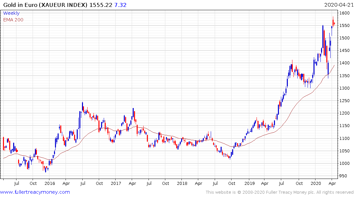354x197 pixels.
Task: Click the 2017 year label on time axis
Action: 116,183
